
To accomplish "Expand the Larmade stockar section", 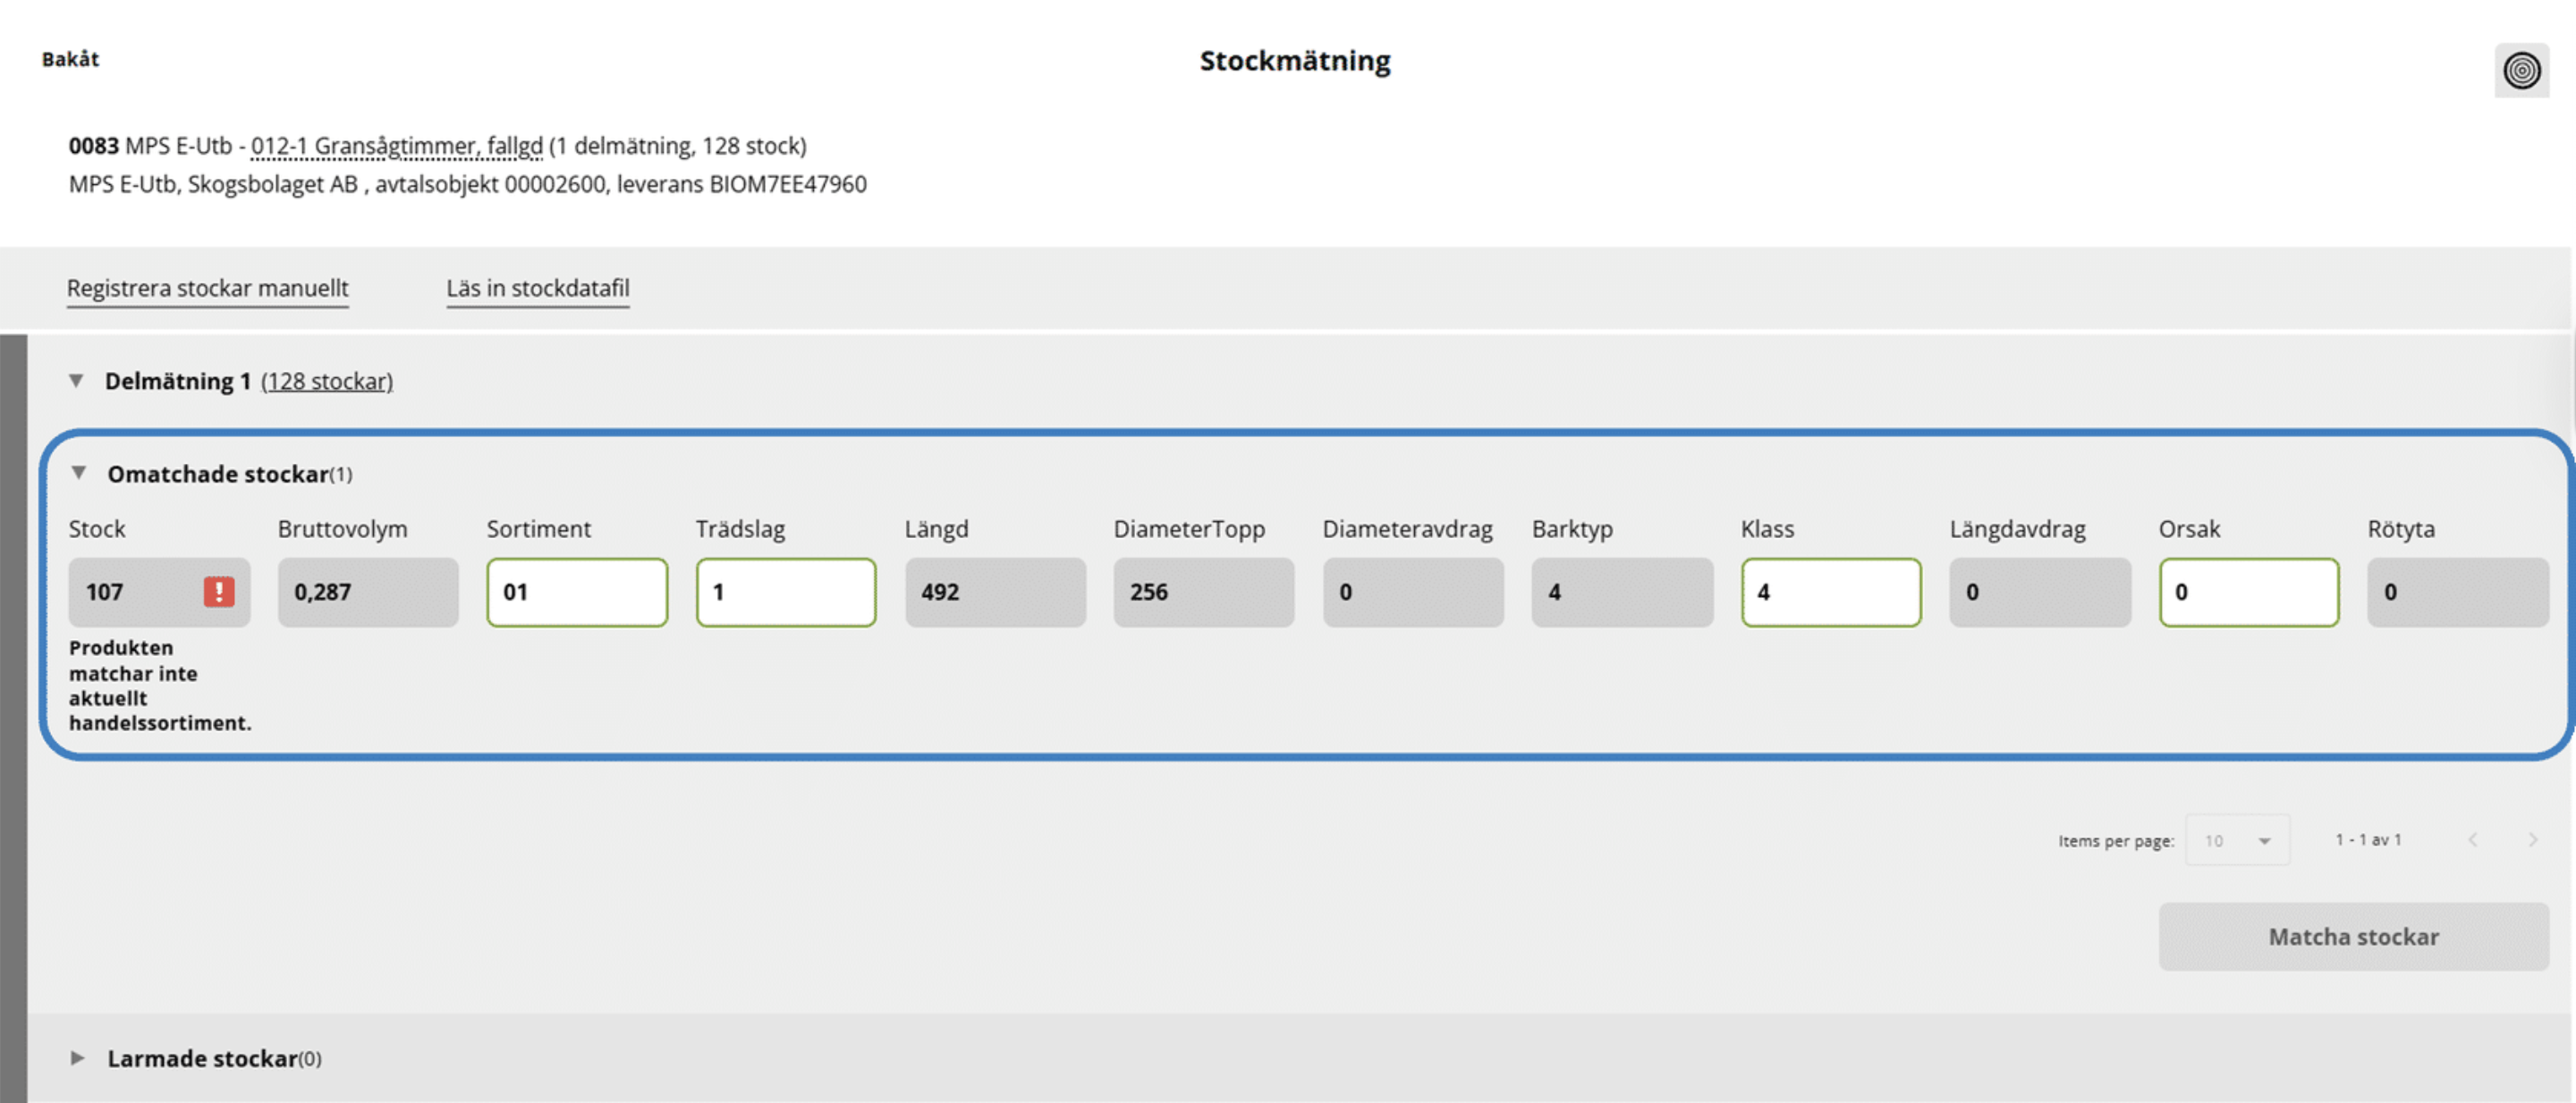I will click(x=77, y=1058).
